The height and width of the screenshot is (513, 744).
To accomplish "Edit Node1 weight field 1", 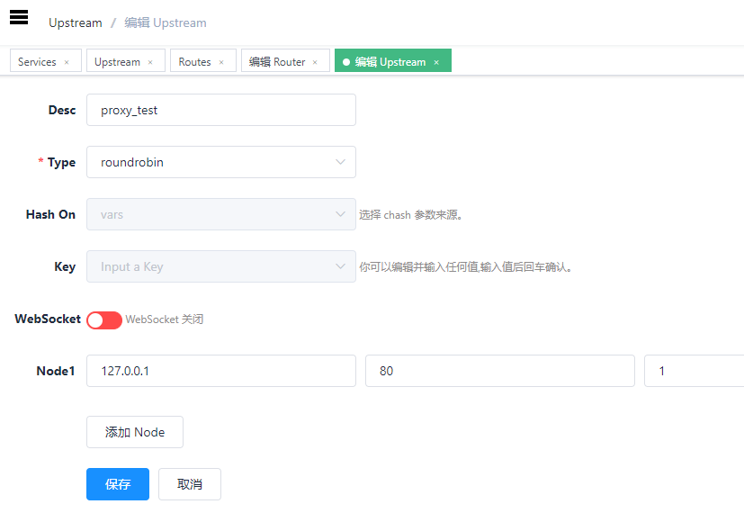I will pos(695,371).
